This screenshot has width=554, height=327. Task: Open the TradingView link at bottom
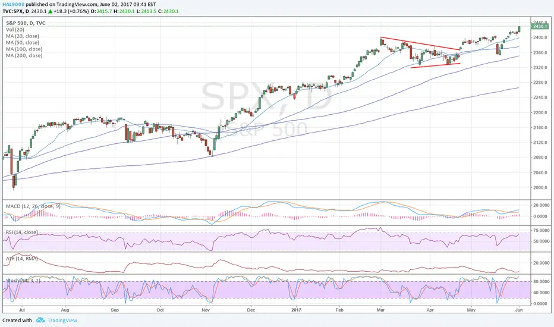coord(62,320)
